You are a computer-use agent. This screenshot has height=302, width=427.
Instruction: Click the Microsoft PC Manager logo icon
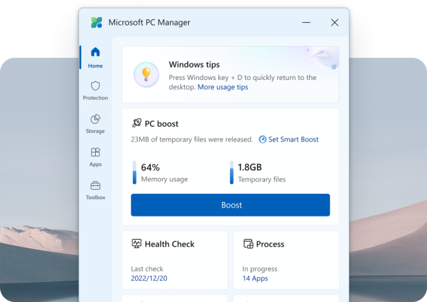click(x=96, y=22)
